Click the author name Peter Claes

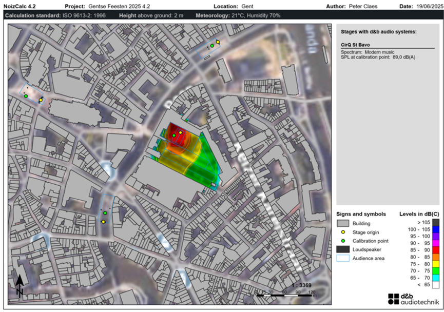(x=363, y=6)
